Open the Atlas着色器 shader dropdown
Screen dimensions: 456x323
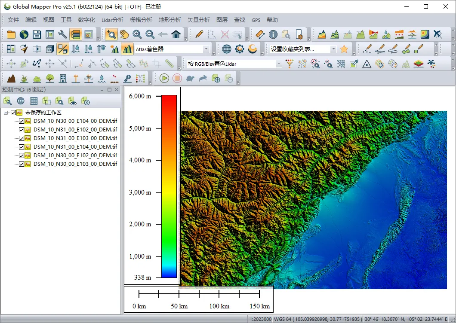point(206,49)
